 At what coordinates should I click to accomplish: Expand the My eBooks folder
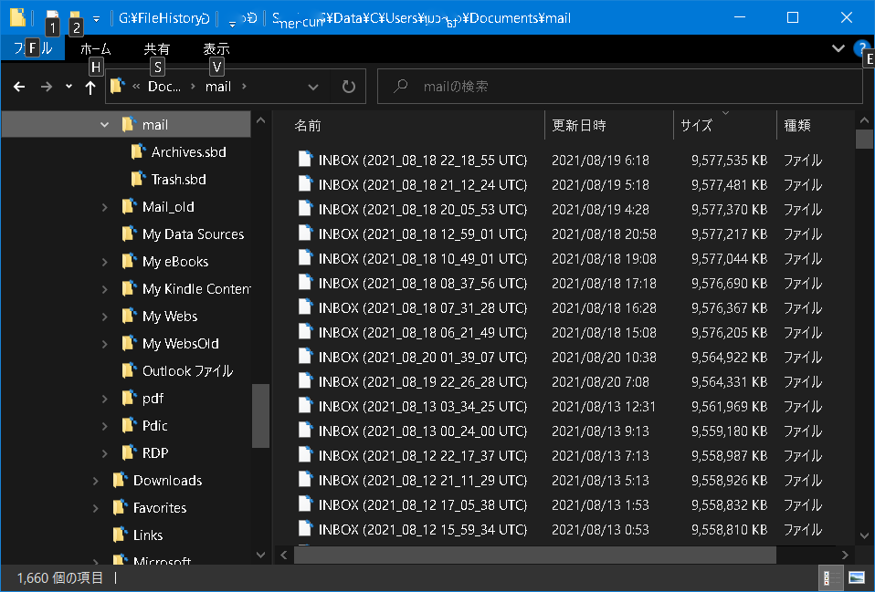click(104, 262)
